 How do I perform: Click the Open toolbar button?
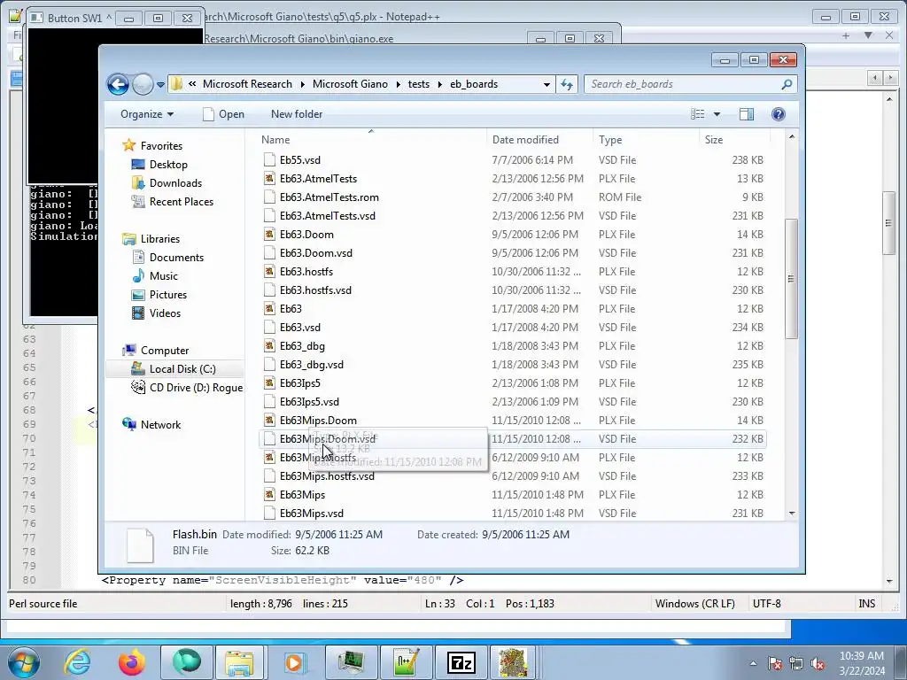(x=224, y=114)
